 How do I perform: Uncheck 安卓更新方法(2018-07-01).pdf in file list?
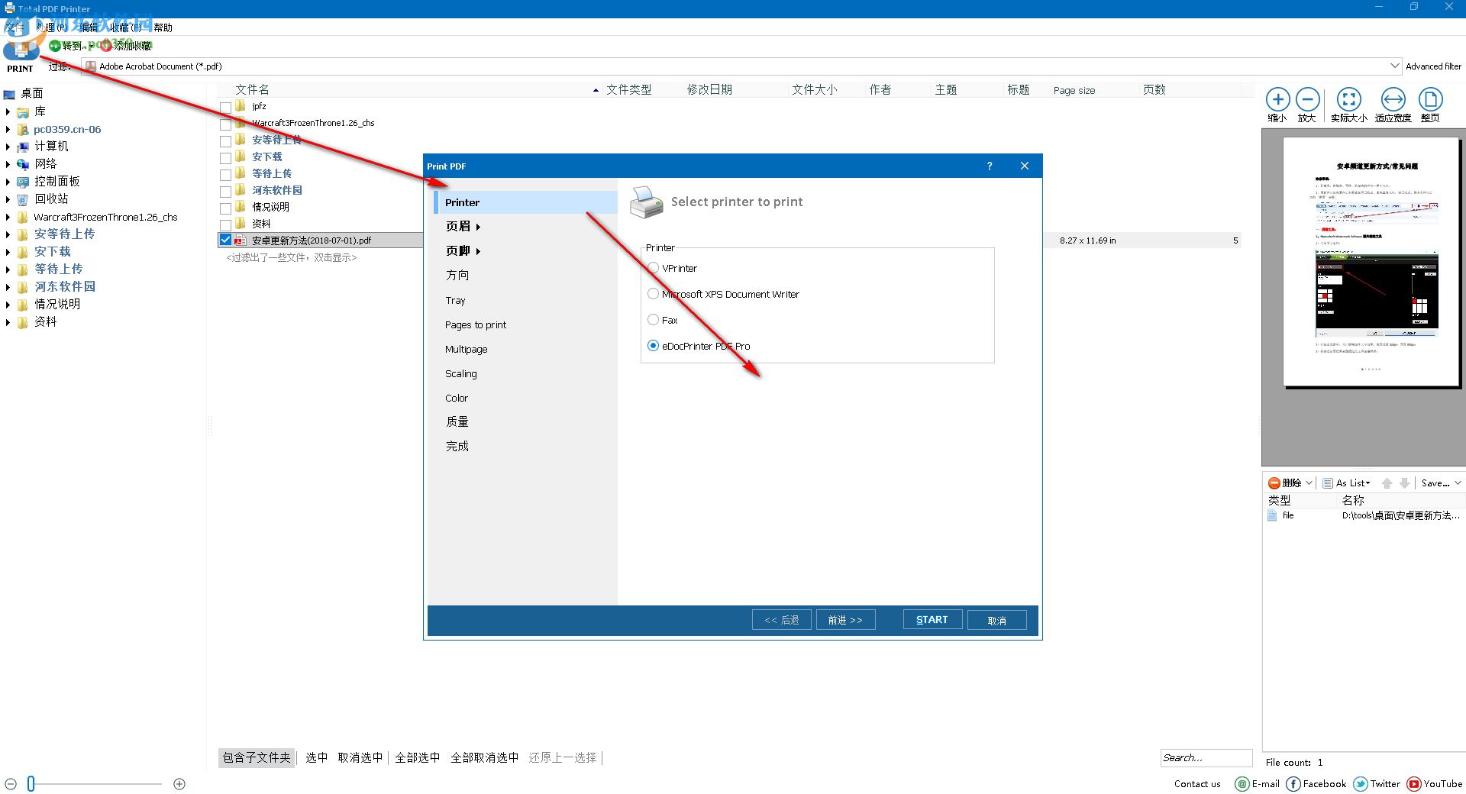[225, 239]
